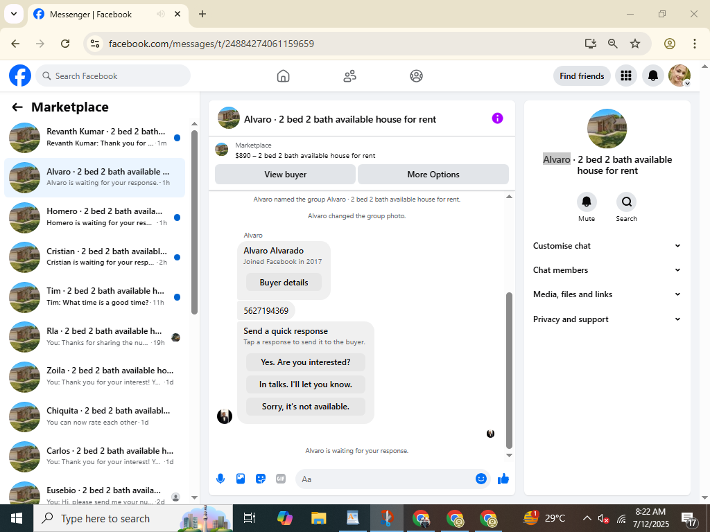Reload the page
The height and width of the screenshot is (532, 710).
point(65,44)
